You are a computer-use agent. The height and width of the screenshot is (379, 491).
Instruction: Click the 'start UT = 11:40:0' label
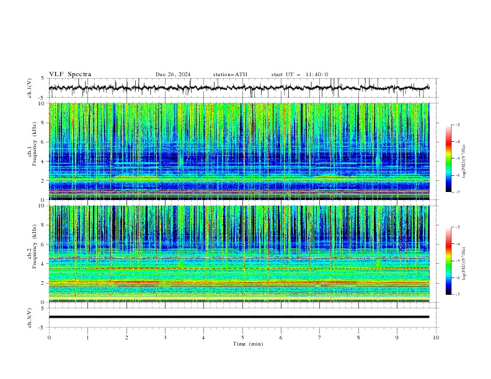[x=299, y=74]
